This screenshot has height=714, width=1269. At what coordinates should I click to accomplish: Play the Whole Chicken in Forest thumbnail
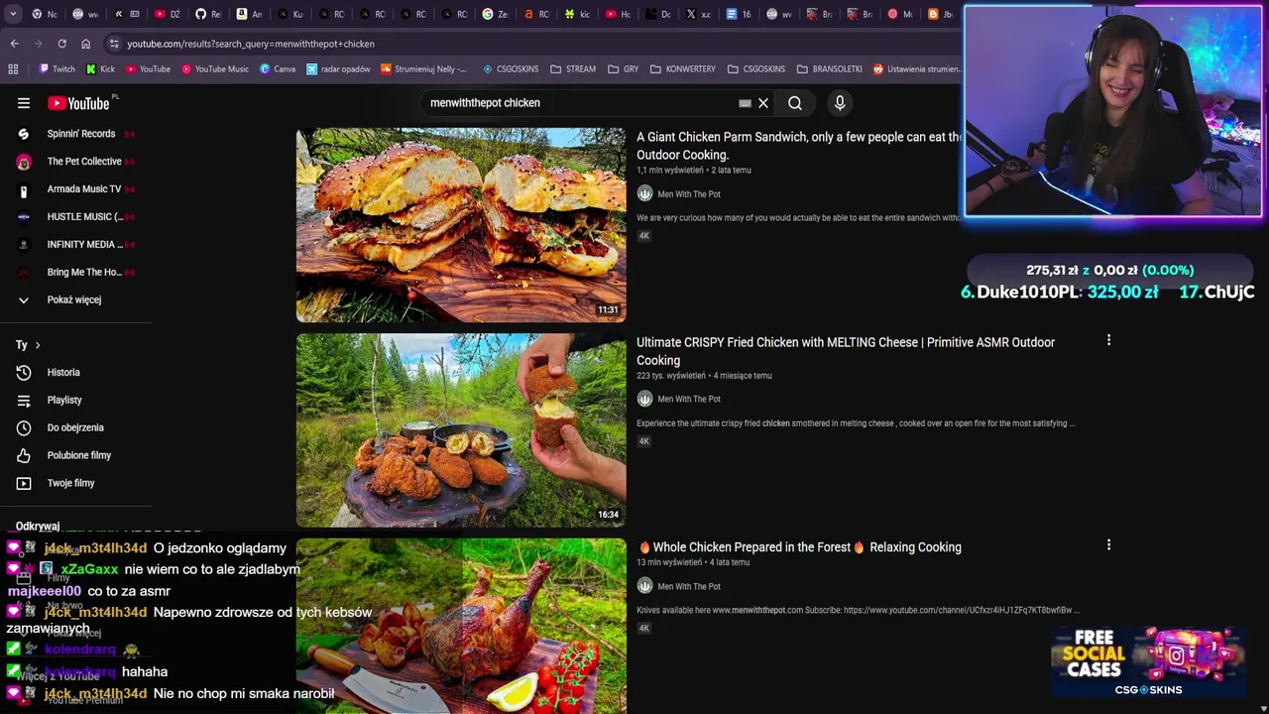coord(461,626)
